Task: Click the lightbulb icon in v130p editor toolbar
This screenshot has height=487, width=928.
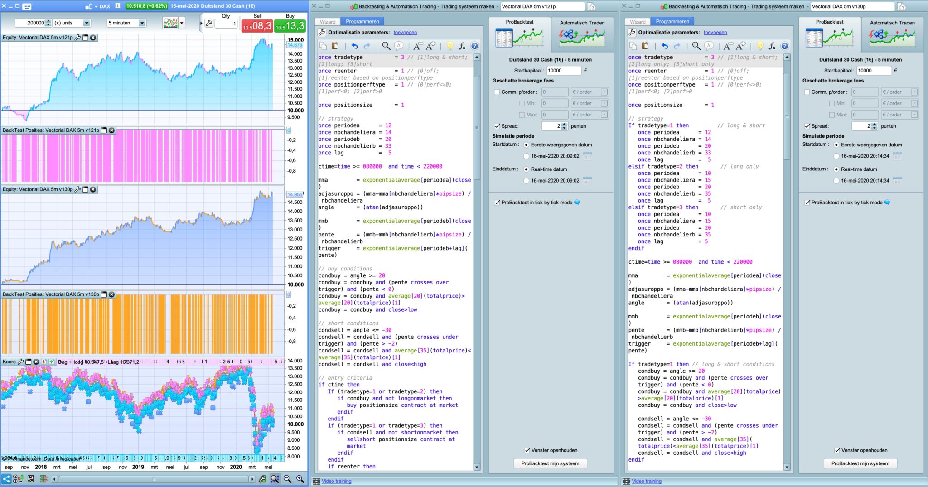Action: [x=760, y=46]
